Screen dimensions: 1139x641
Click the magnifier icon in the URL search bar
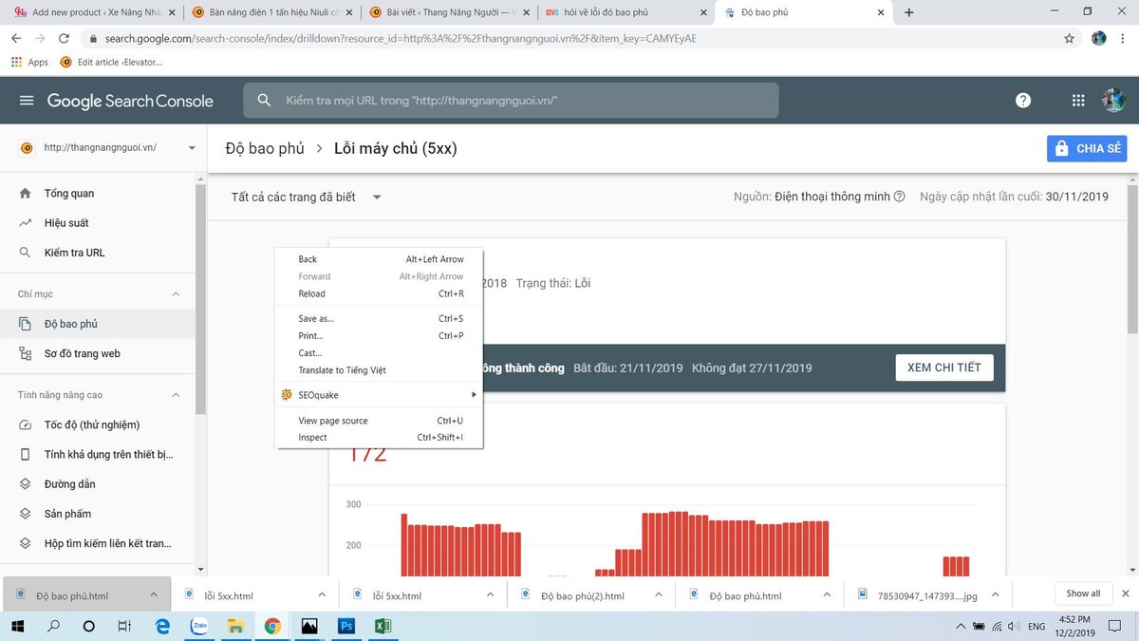pos(265,101)
